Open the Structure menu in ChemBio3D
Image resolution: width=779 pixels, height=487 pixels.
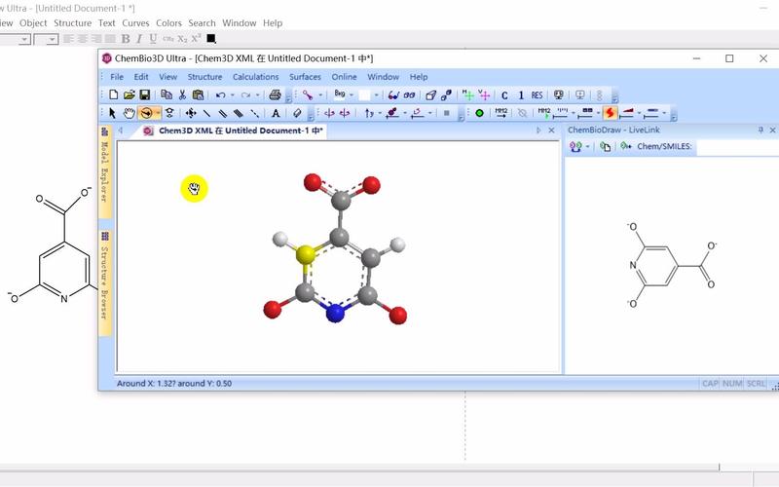pos(204,77)
